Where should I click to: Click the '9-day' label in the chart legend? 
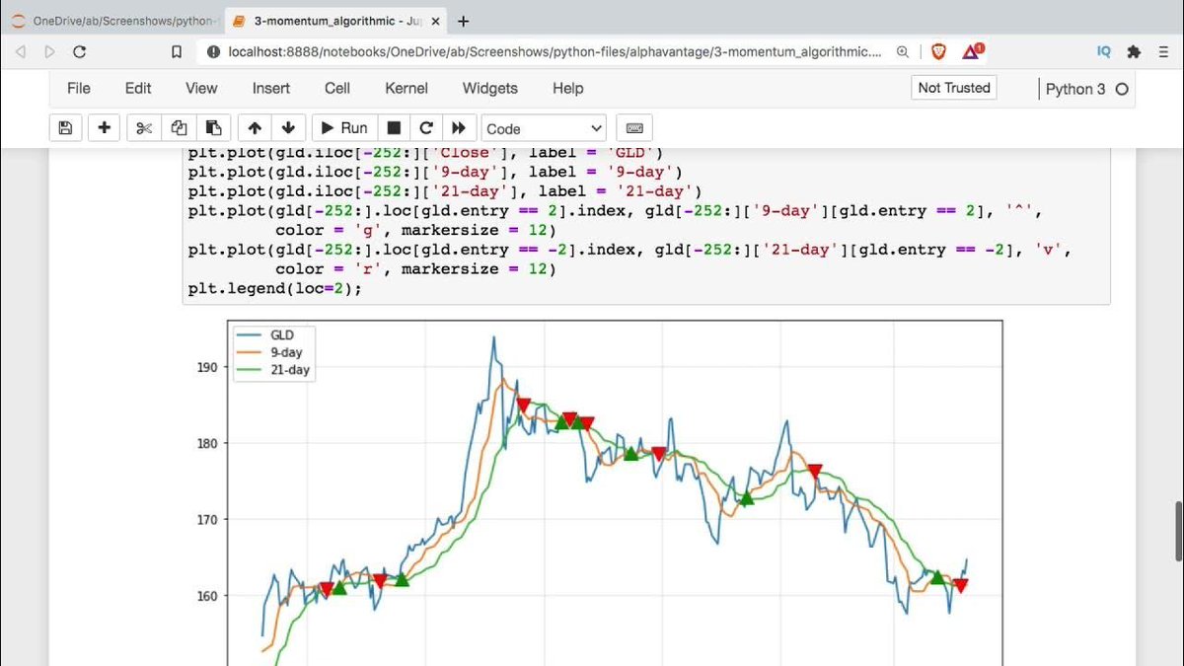click(x=286, y=352)
